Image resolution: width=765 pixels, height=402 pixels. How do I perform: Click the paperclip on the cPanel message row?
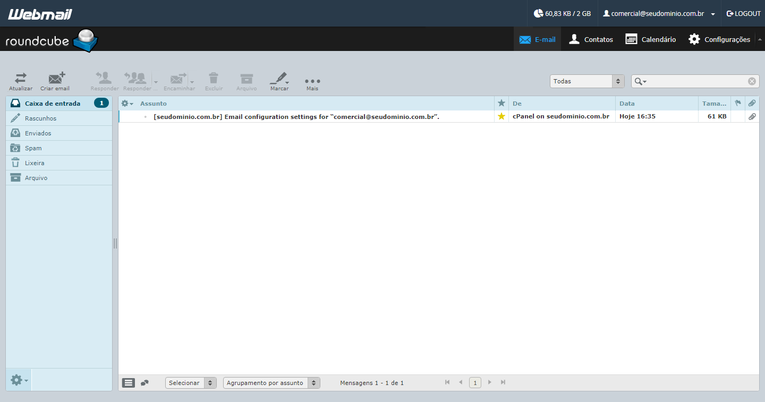(x=752, y=116)
